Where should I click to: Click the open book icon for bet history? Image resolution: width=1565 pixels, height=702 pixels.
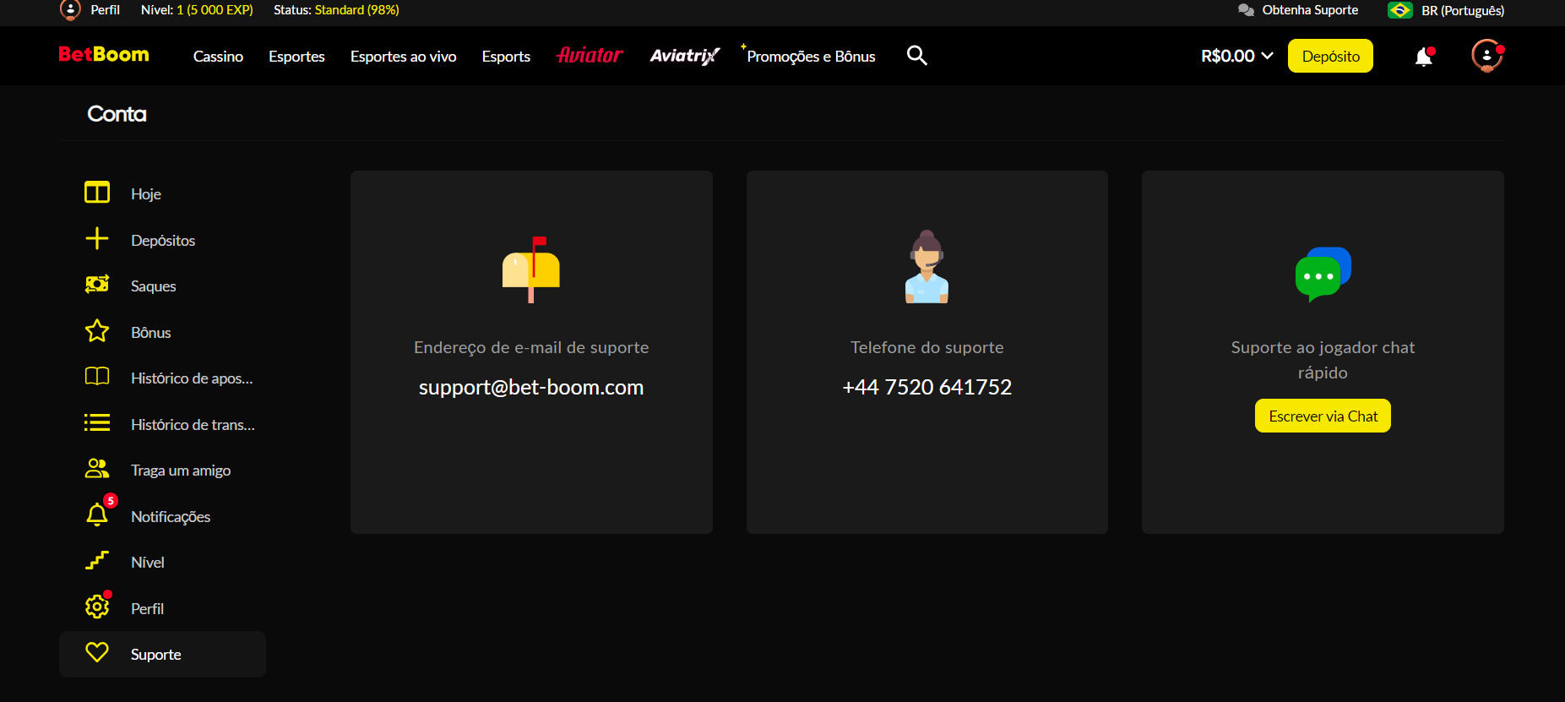click(x=97, y=376)
